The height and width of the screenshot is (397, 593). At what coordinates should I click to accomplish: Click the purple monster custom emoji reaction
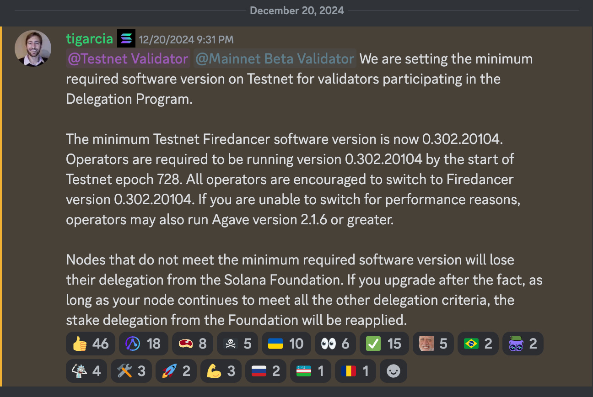pos(523,344)
